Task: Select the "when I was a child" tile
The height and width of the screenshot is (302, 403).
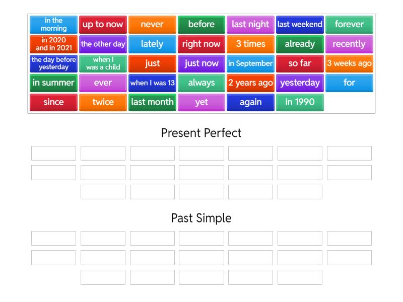Action: tap(103, 63)
